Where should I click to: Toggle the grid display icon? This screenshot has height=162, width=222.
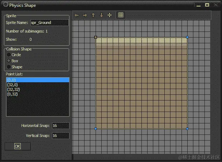click(121, 15)
